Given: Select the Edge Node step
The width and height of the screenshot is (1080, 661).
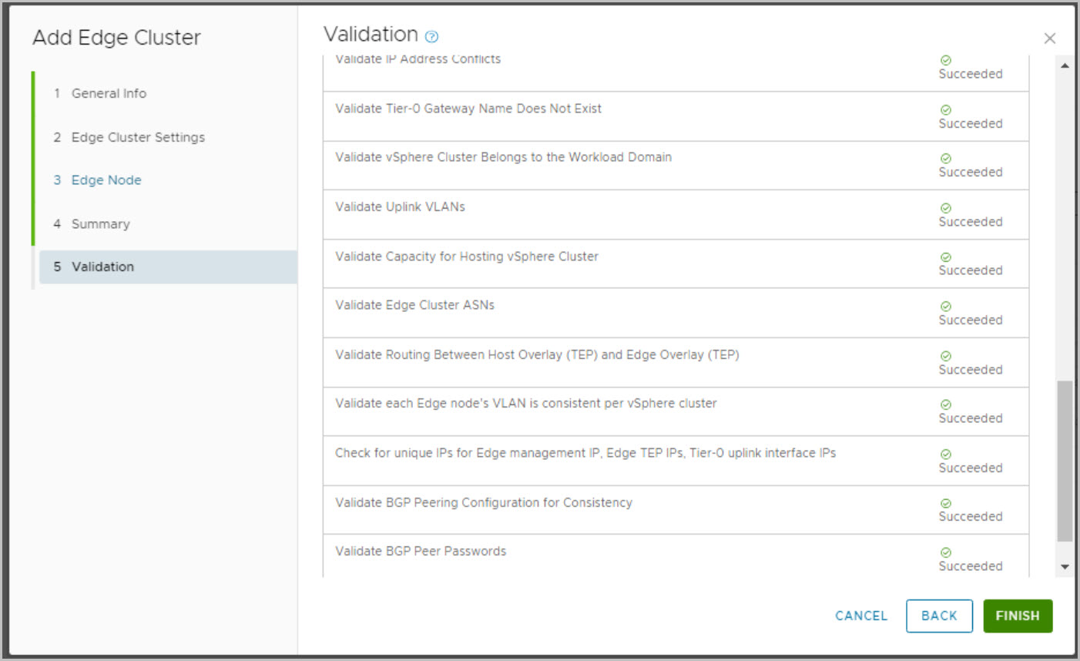Looking at the screenshot, I should [x=106, y=180].
